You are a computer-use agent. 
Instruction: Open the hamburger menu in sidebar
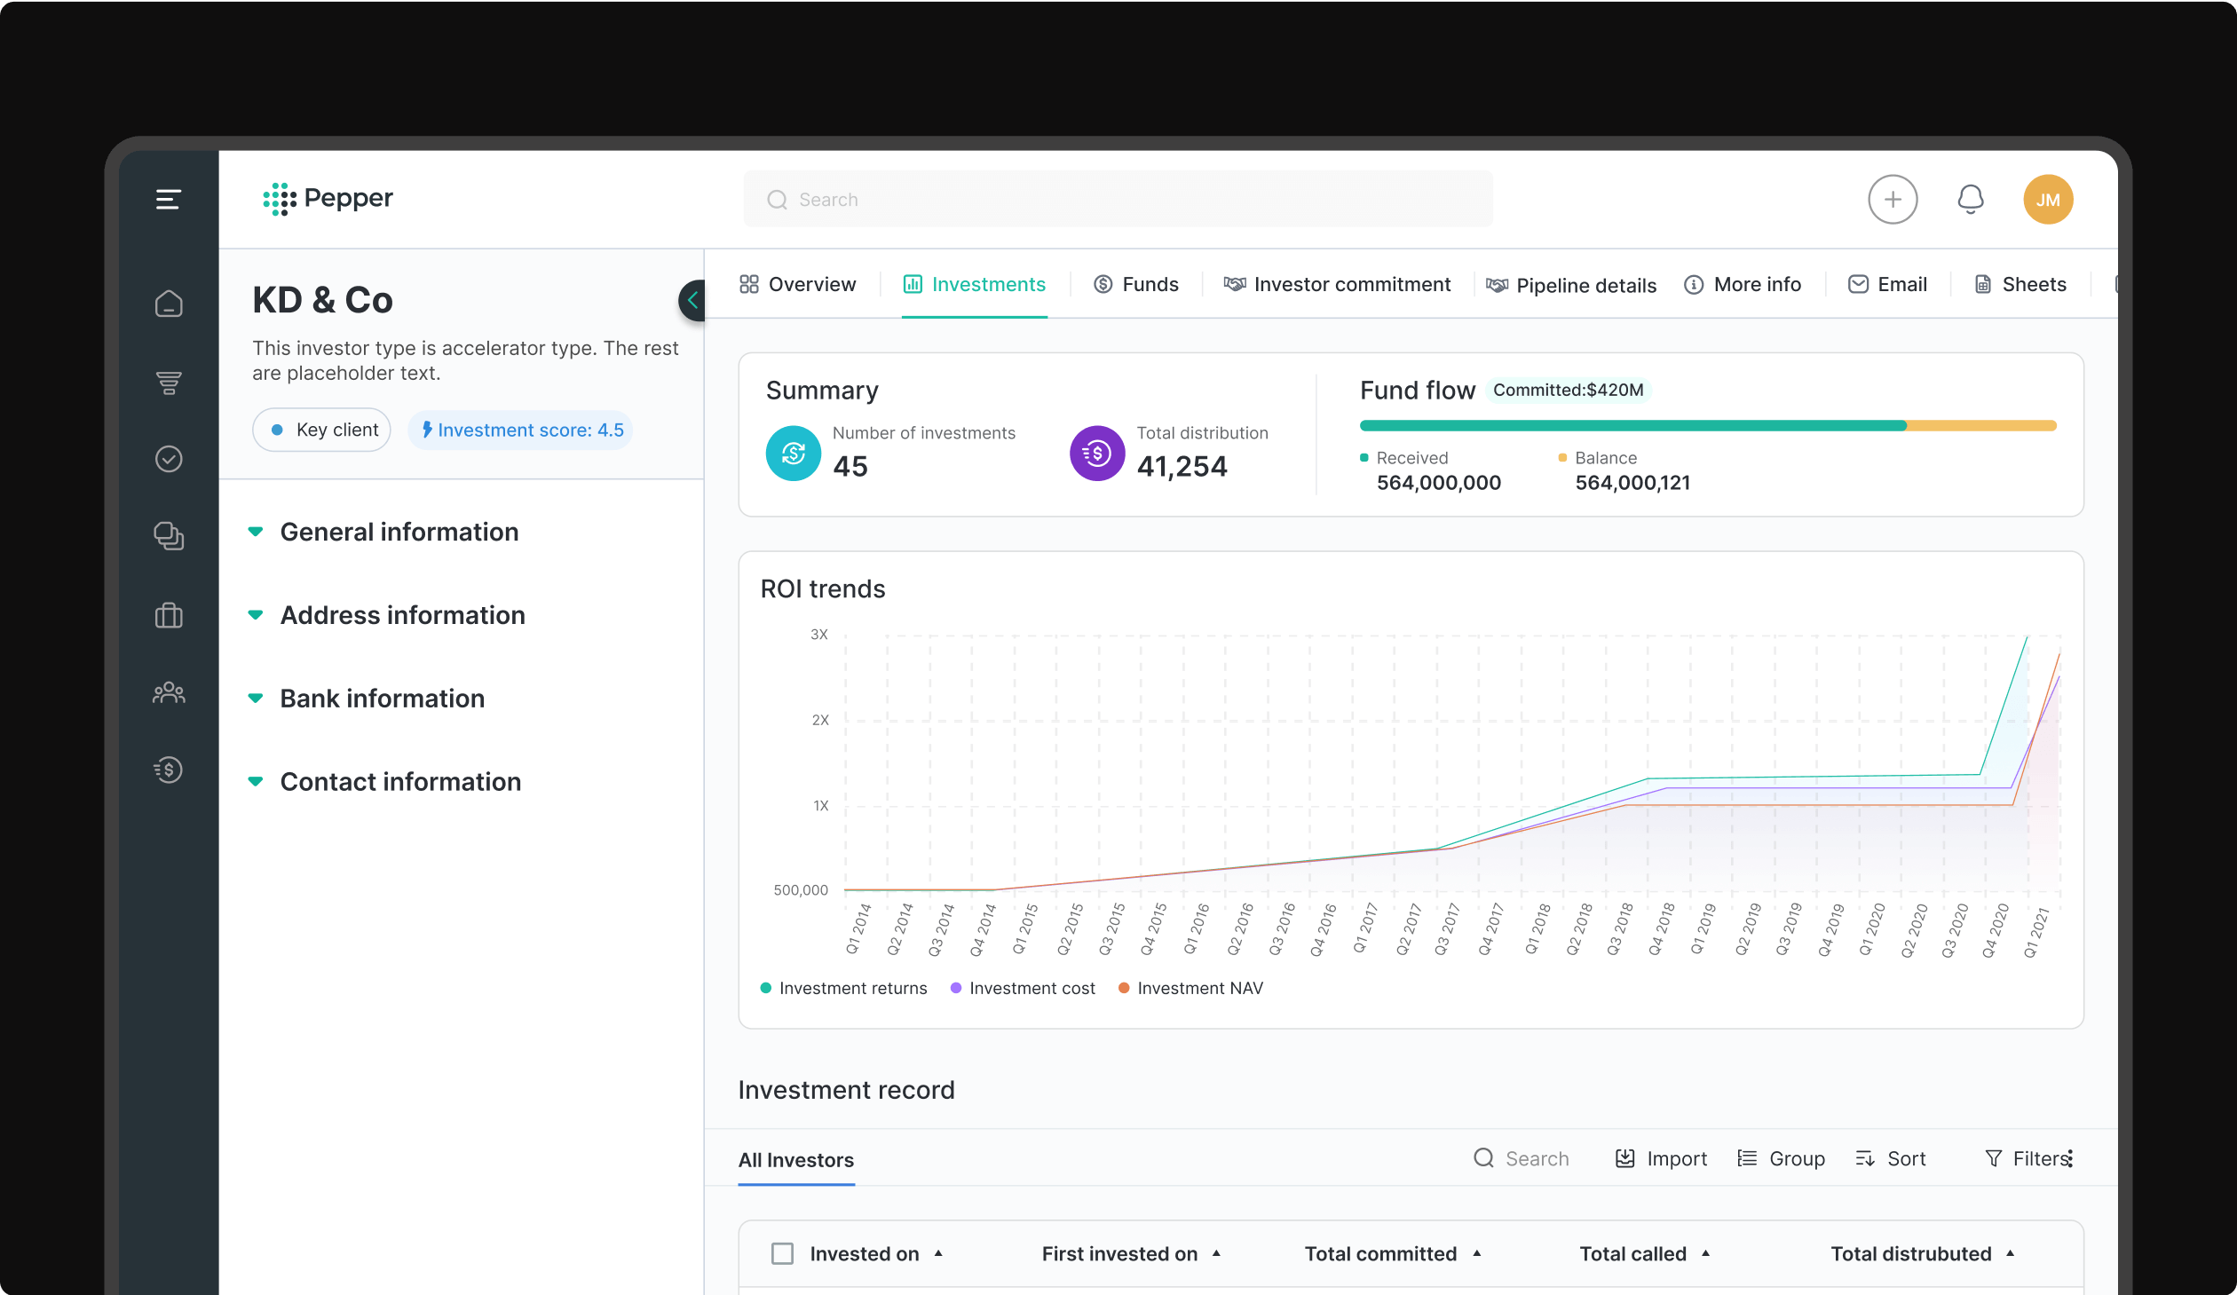point(168,199)
